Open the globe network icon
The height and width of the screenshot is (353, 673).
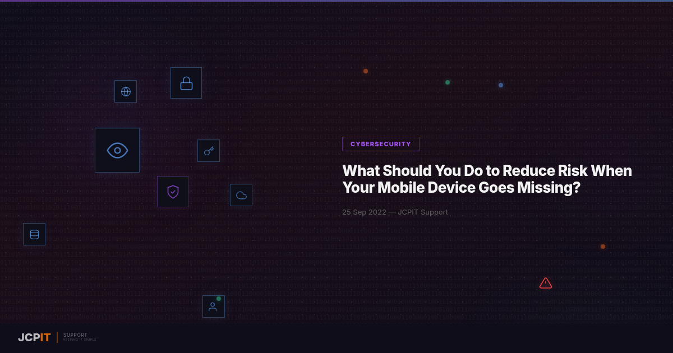pos(126,91)
